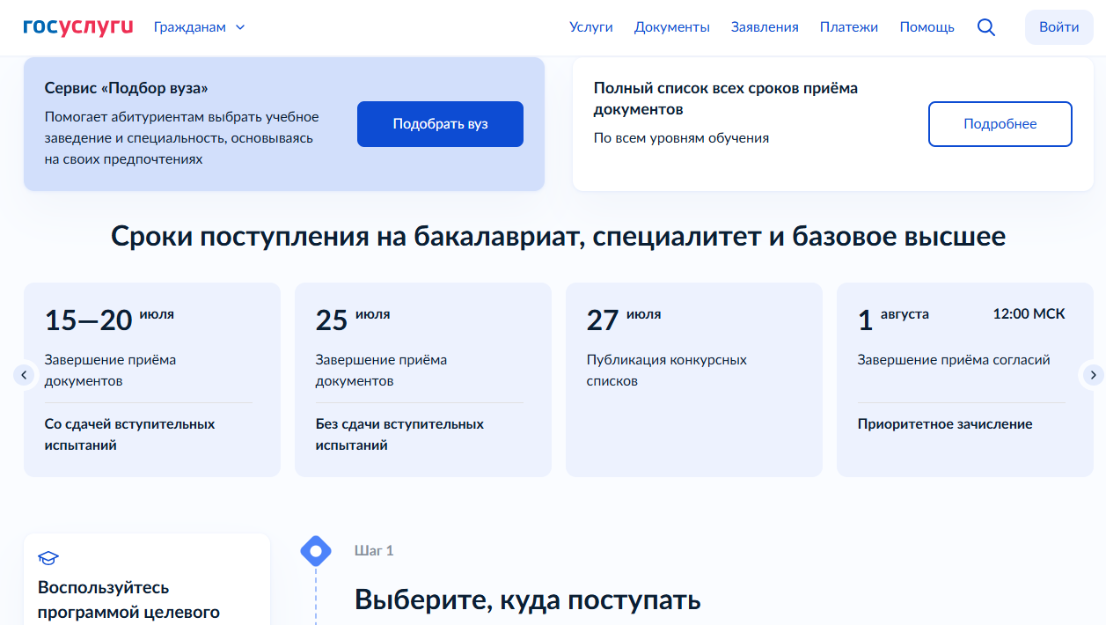Image resolution: width=1106 pixels, height=625 pixels.
Task: Select the 15—20 июля deadline card
Action: click(x=152, y=379)
